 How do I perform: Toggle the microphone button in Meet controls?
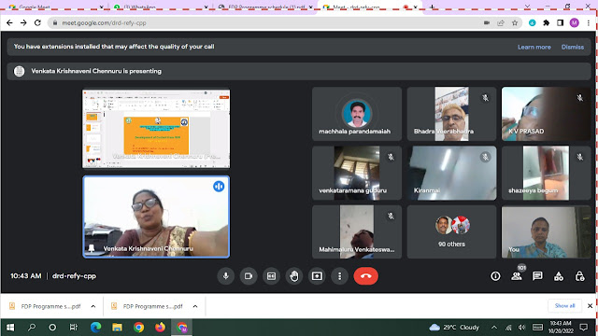[225, 276]
